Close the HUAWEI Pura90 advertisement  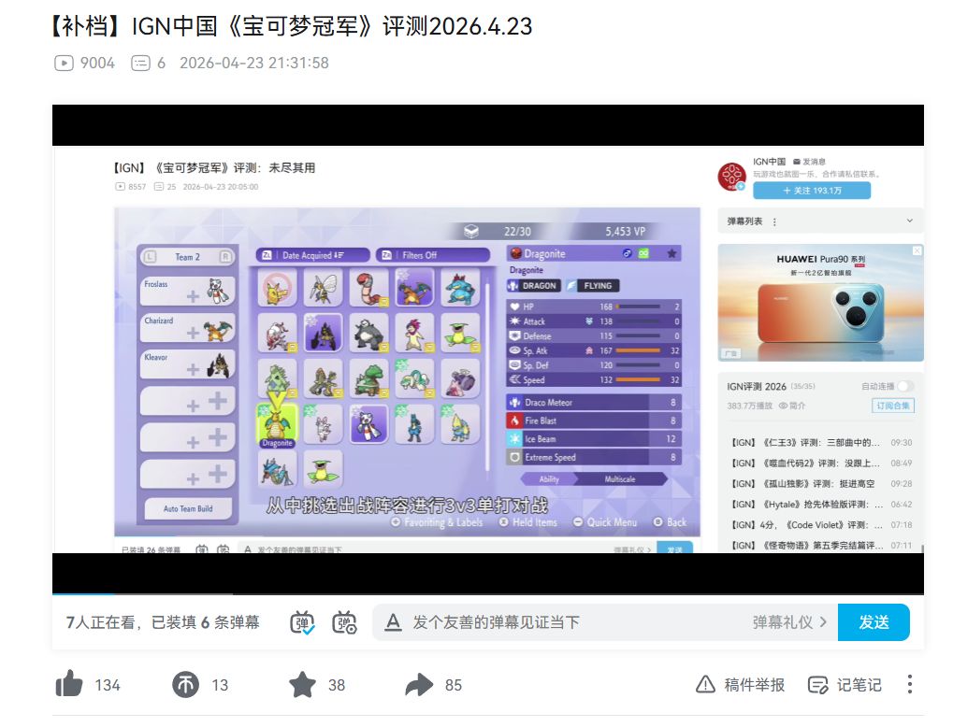point(917,250)
